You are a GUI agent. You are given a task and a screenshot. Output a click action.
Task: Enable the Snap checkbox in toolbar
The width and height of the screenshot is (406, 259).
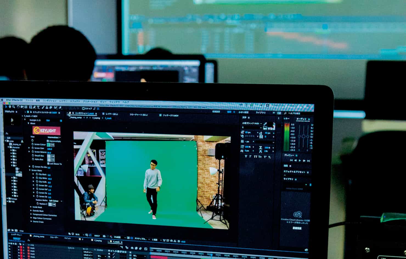tap(83, 109)
